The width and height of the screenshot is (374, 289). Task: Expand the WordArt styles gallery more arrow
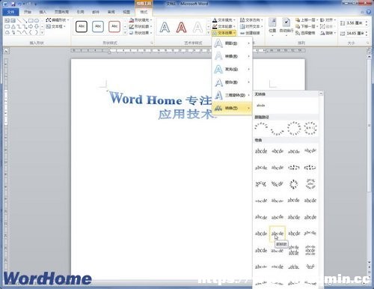pyautogui.click(x=209, y=33)
